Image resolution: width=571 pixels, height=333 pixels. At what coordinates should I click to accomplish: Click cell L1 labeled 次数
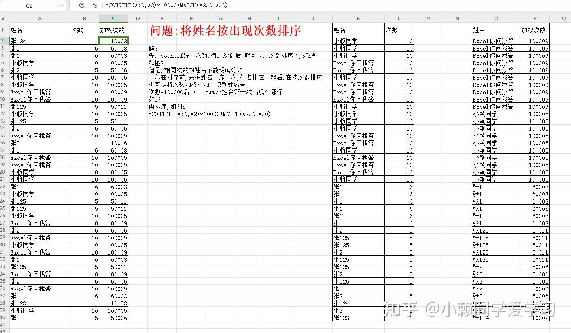point(399,30)
